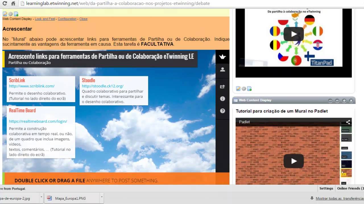Click the share icon on the Padlet video
The image size is (364, 204).
pos(348,122)
